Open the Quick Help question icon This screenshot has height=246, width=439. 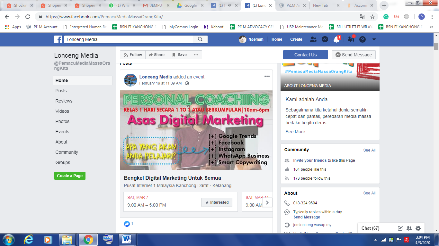[x=363, y=39]
